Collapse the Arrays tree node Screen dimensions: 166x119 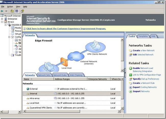pyautogui.click(x=2, y=22)
